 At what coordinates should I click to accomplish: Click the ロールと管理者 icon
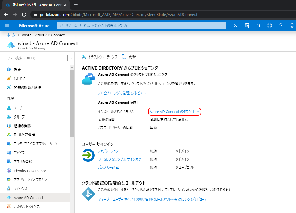pos(9,135)
